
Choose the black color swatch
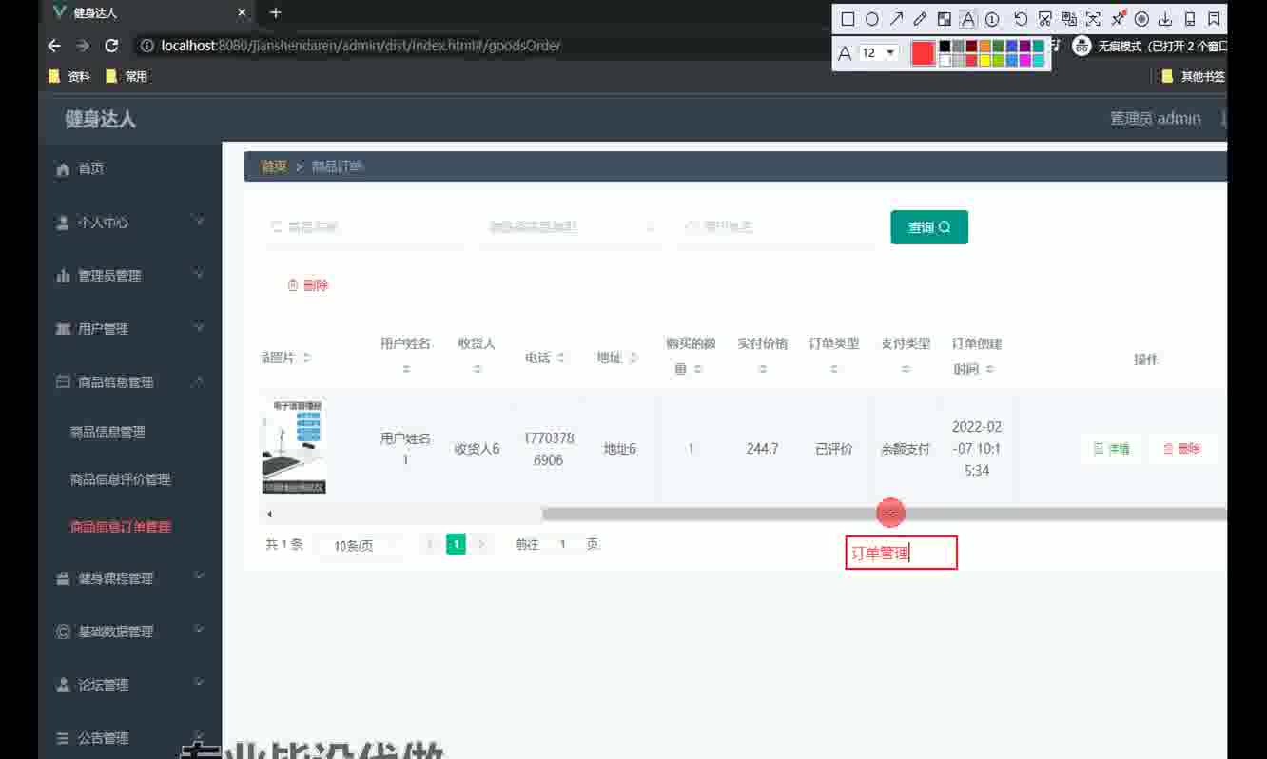tap(945, 46)
